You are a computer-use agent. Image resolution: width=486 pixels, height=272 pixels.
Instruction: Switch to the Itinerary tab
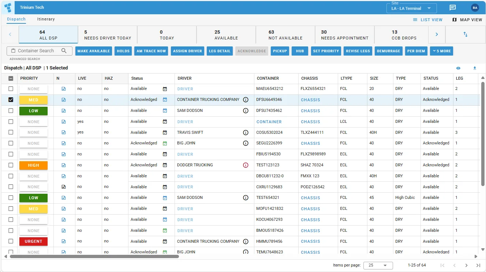point(46,19)
